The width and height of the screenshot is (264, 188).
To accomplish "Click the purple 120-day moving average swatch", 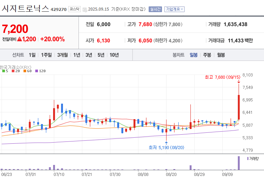I will pyautogui.click(x=36, y=71).
